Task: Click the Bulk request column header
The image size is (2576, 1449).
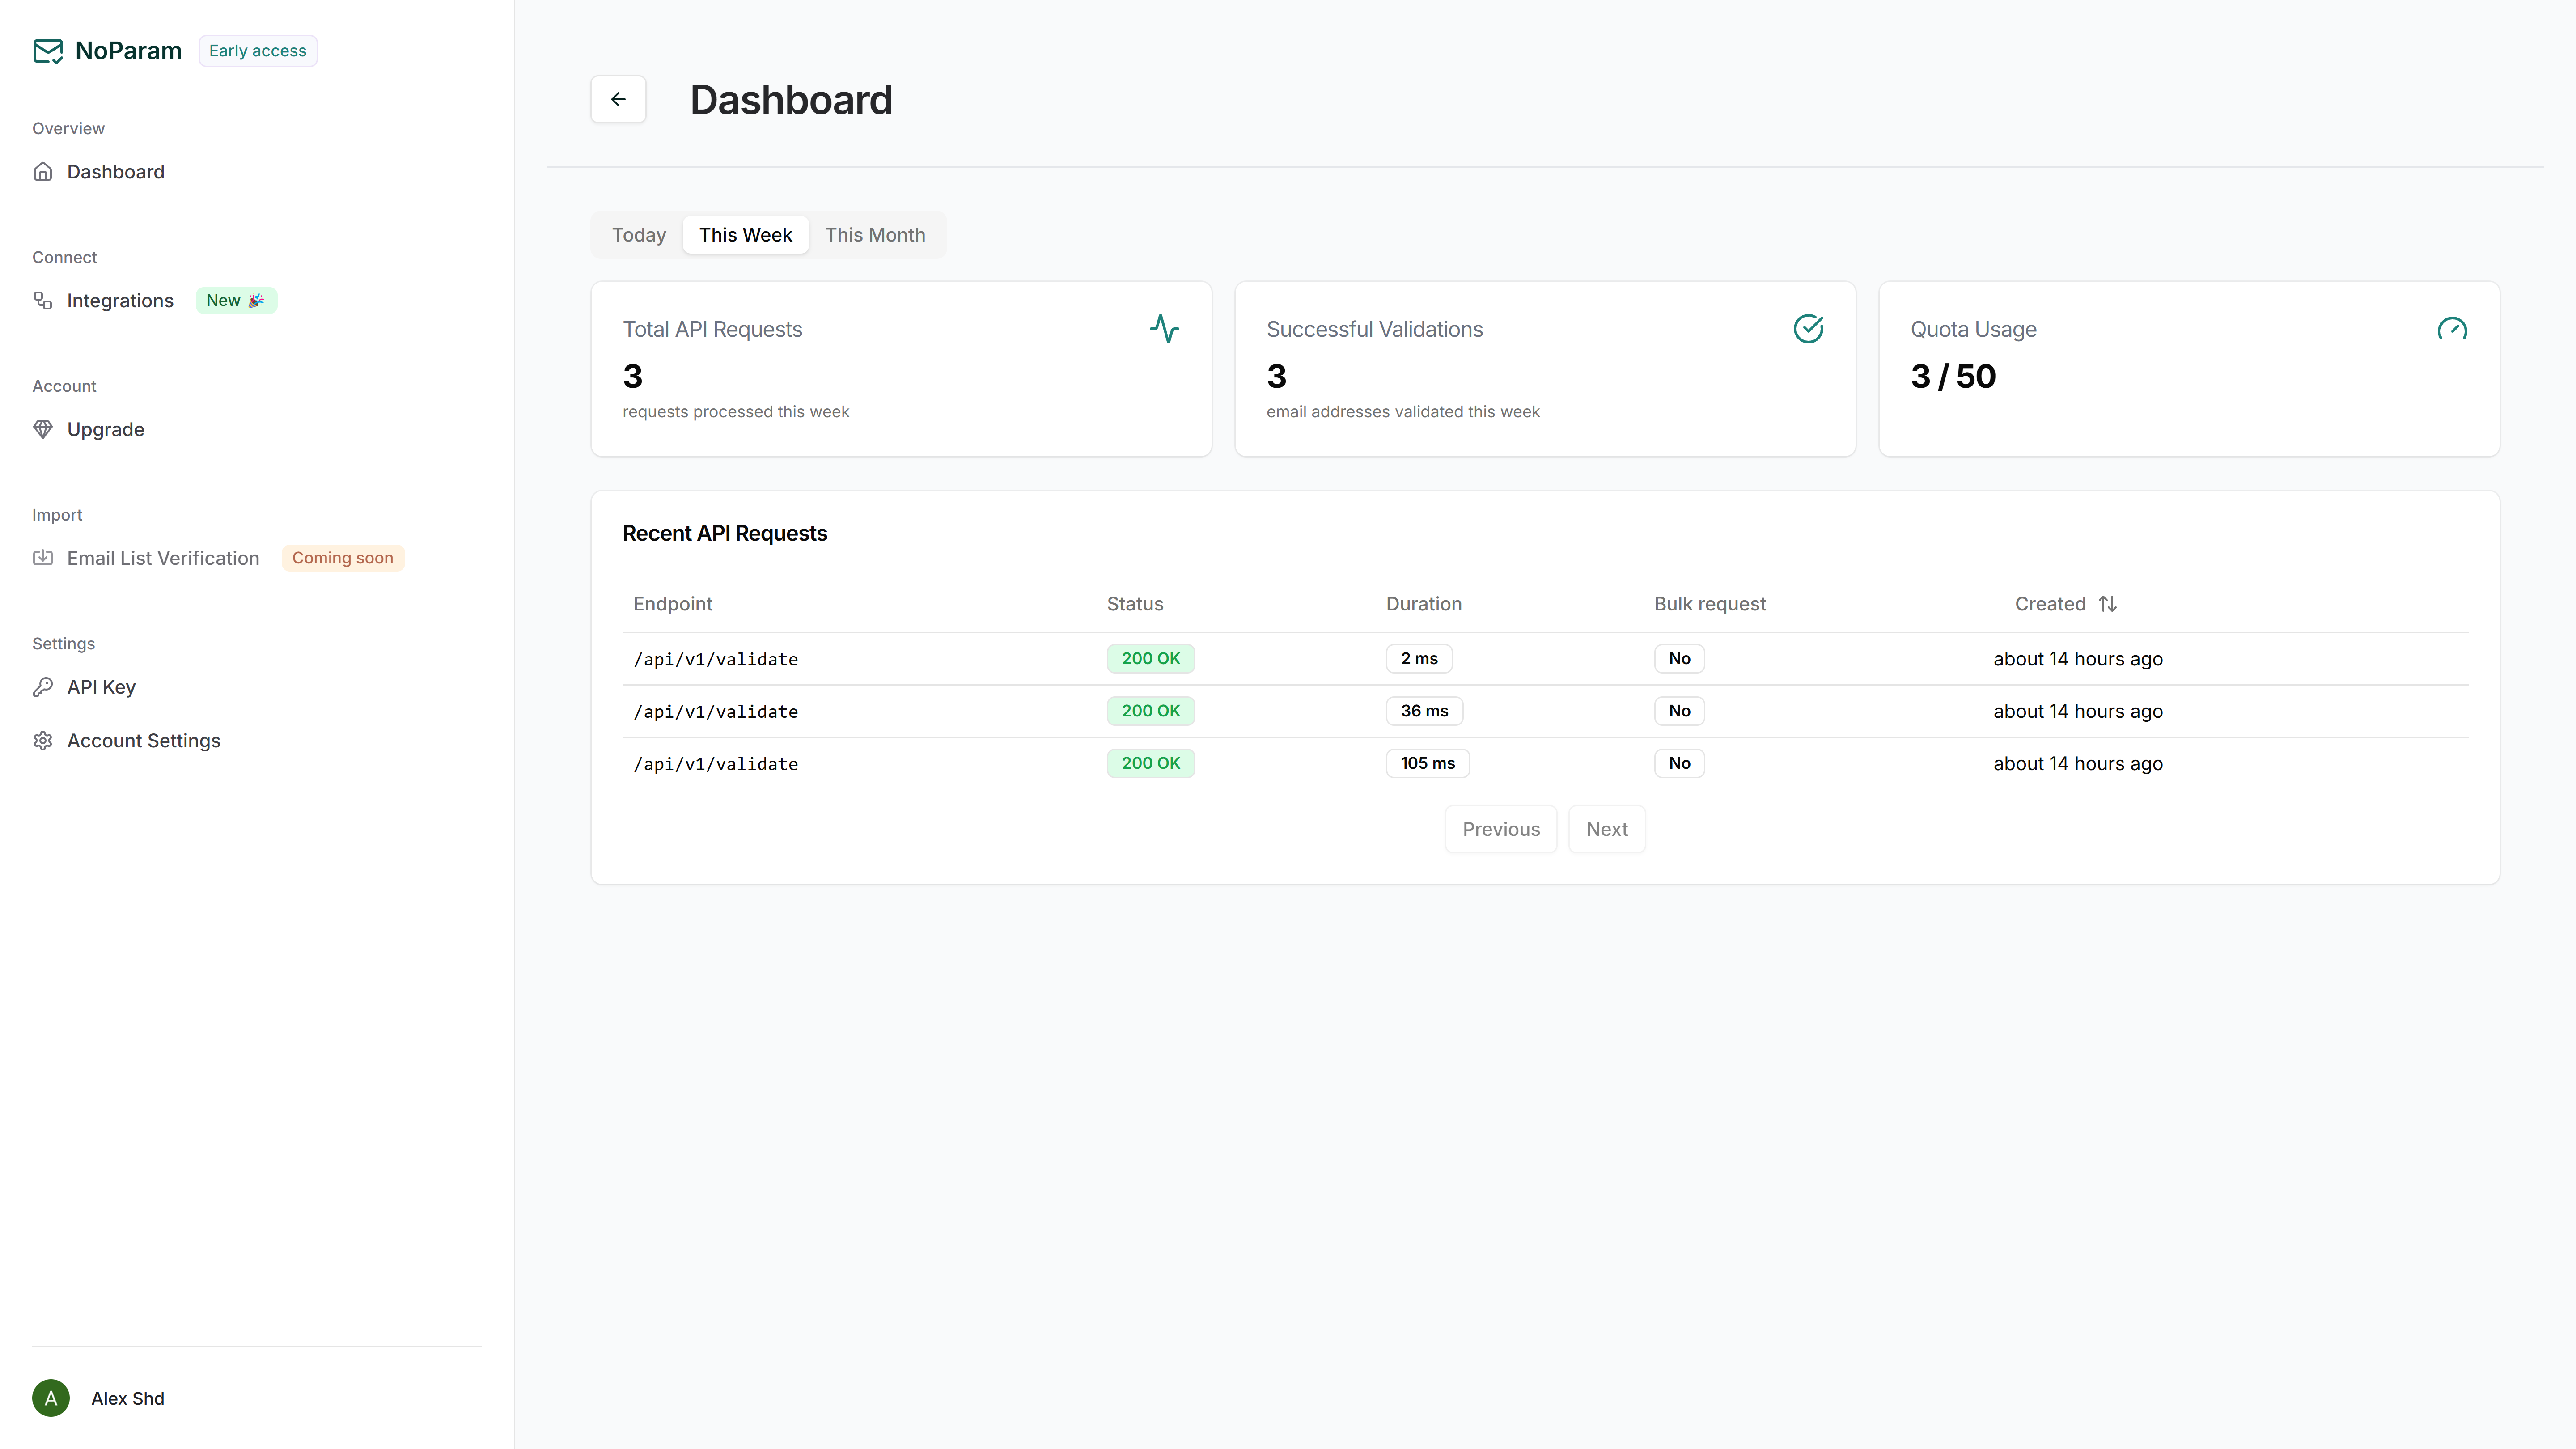Action: pos(1710,604)
